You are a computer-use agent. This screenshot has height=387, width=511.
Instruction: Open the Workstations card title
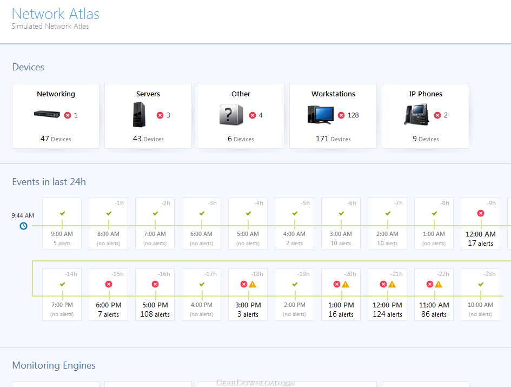click(333, 94)
